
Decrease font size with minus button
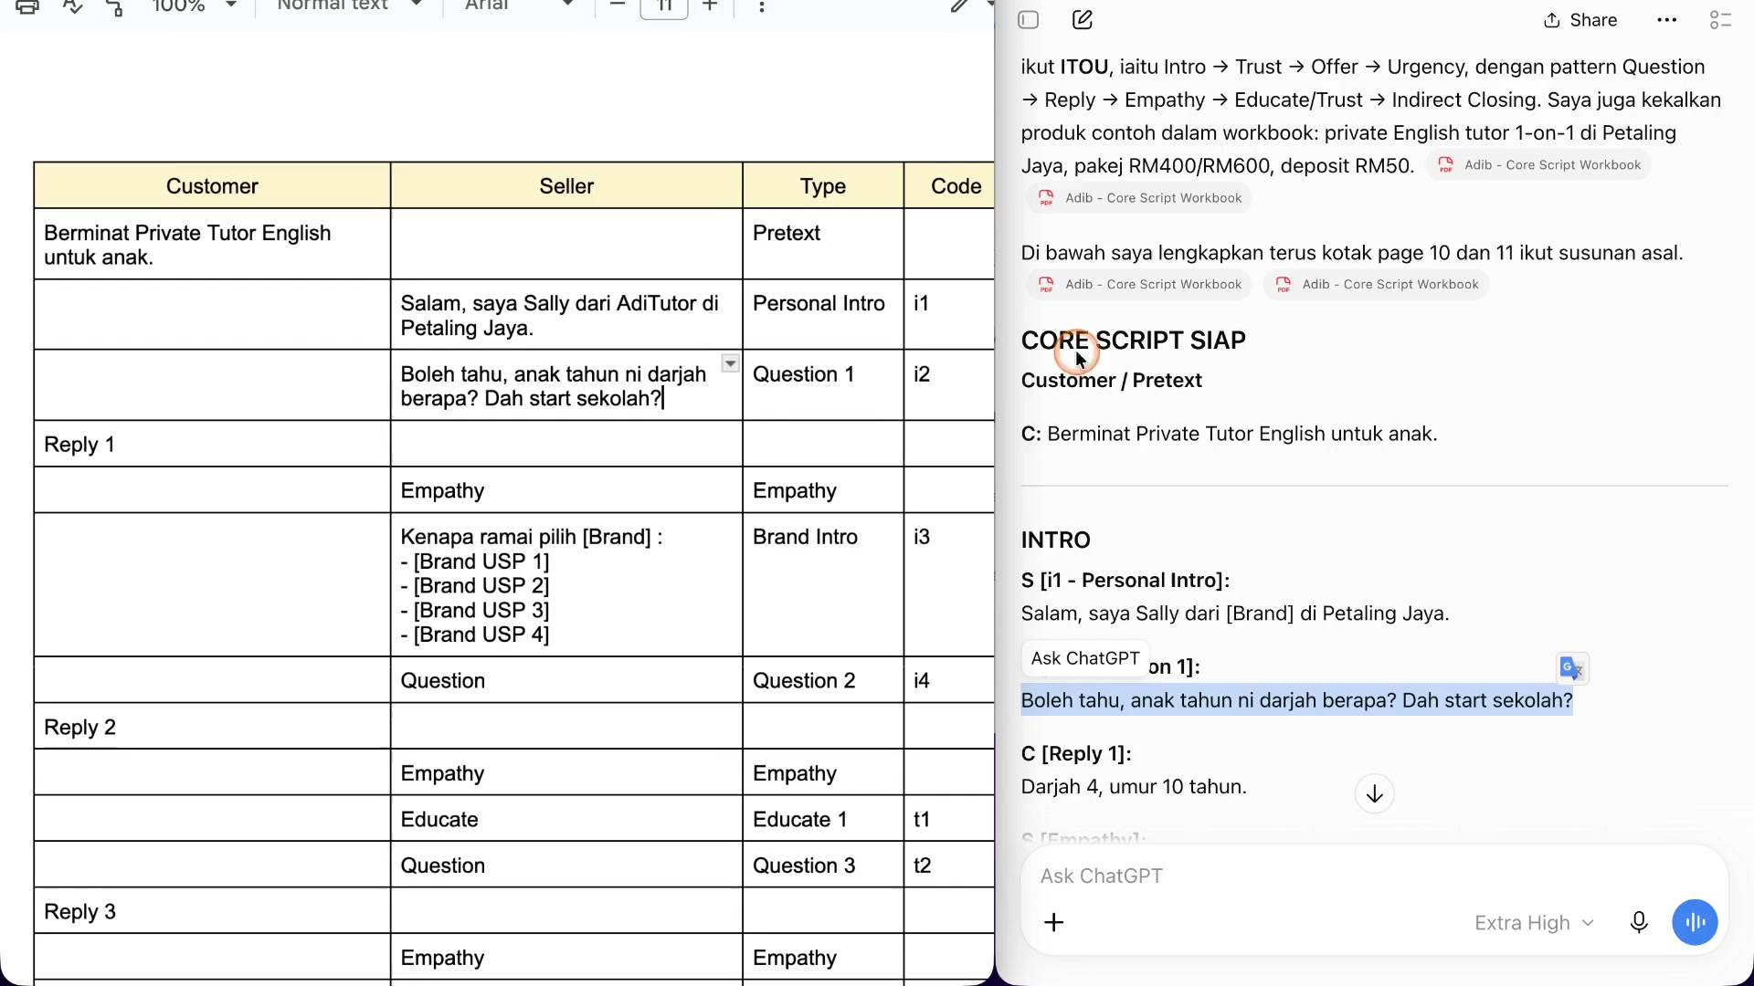pyautogui.click(x=618, y=5)
